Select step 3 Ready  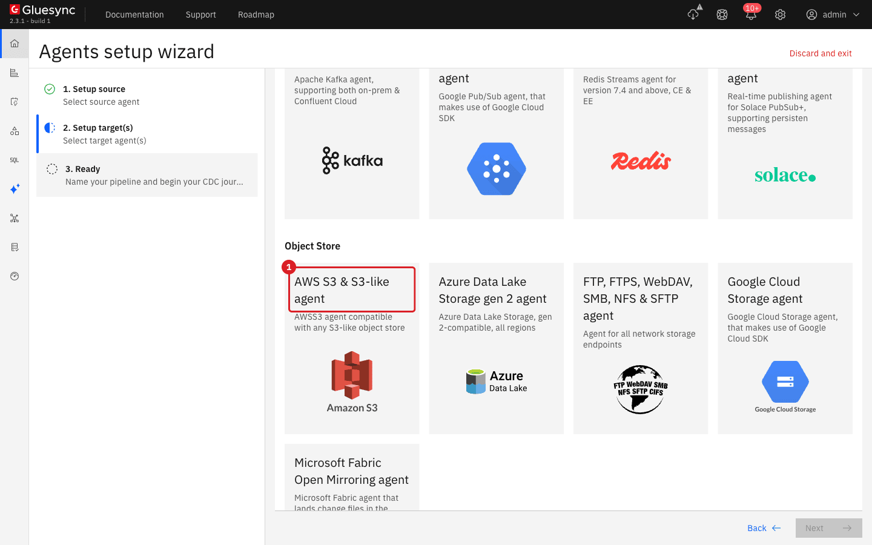(x=147, y=175)
